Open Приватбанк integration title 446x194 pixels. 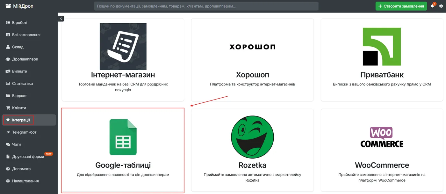tap(382, 75)
